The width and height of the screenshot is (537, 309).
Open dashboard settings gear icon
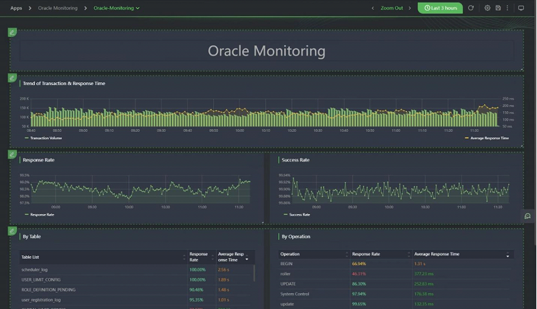pos(487,8)
